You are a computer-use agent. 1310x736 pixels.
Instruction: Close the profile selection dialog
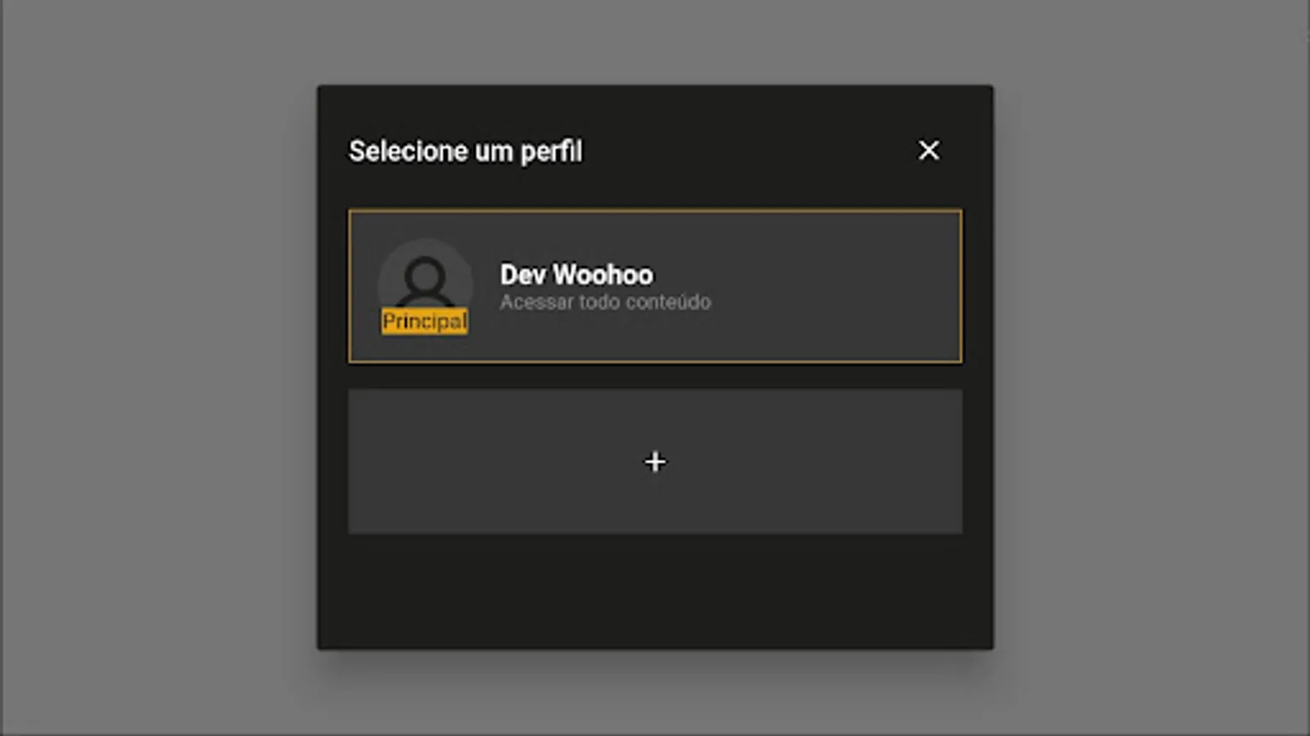[928, 150]
